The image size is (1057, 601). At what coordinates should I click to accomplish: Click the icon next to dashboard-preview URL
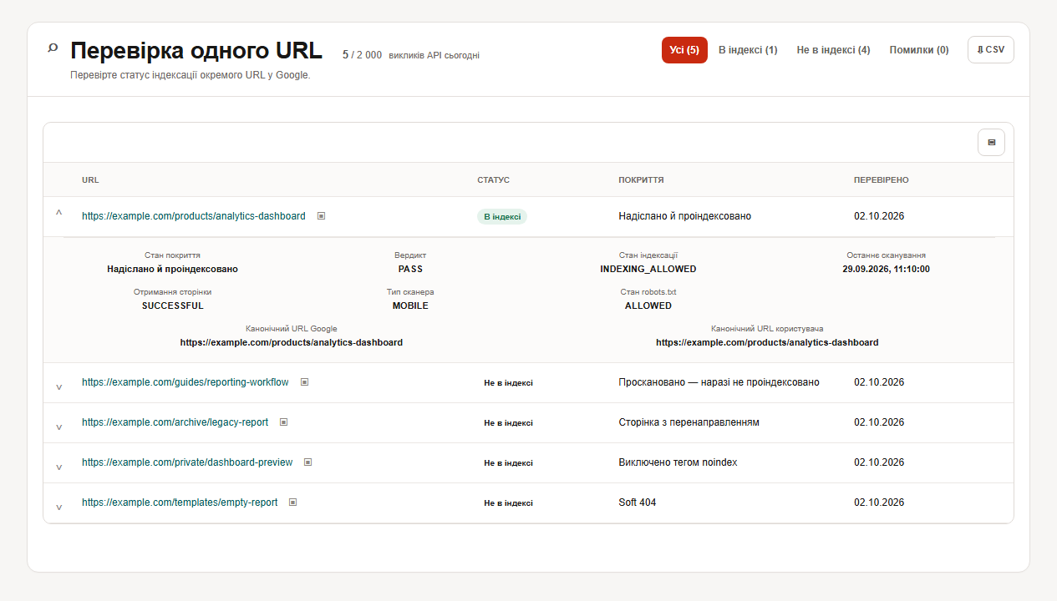(x=308, y=462)
